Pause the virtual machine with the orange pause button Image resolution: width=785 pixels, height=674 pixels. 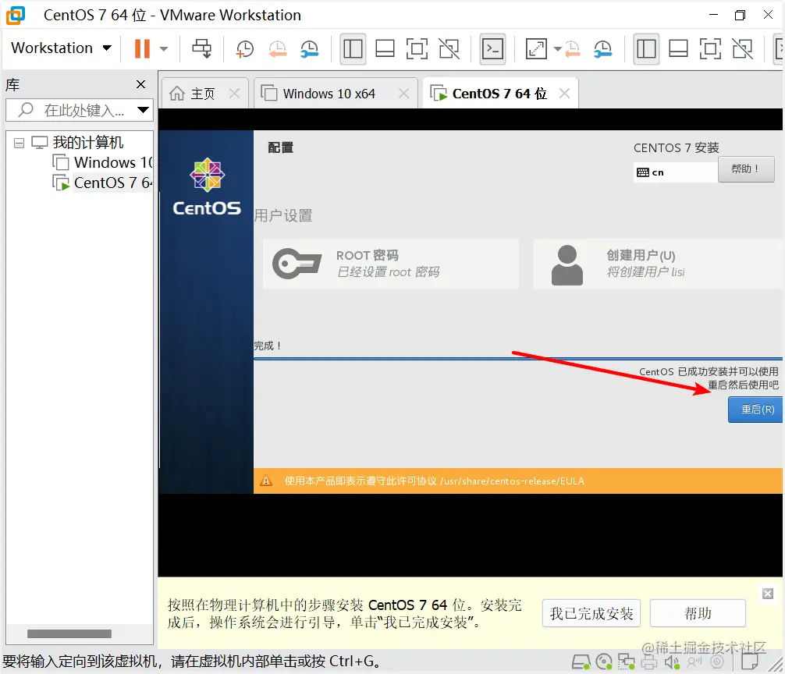(142, 48)
